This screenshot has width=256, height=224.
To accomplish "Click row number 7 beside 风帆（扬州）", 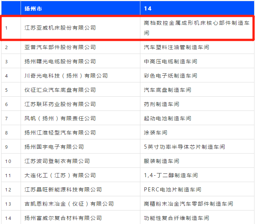I will click(x=6, y=118).
